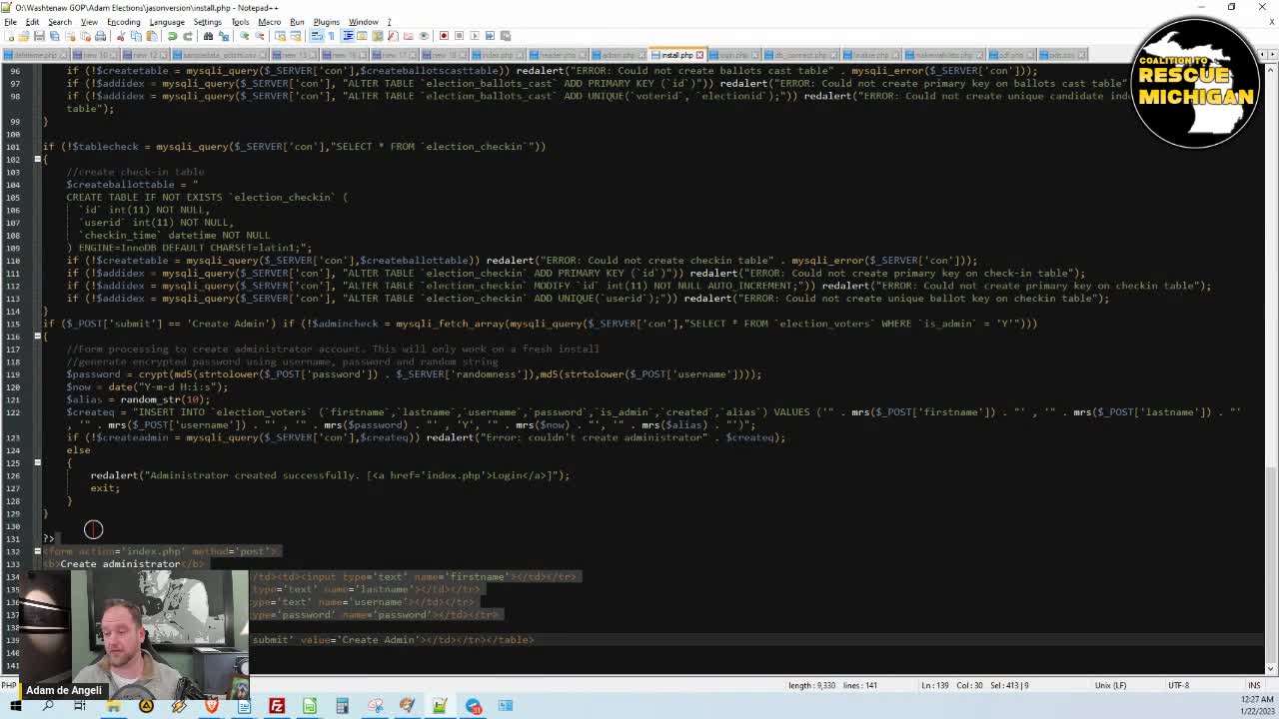Open the Windows Start button
The image size is (1279, 719).
point(15,706)
